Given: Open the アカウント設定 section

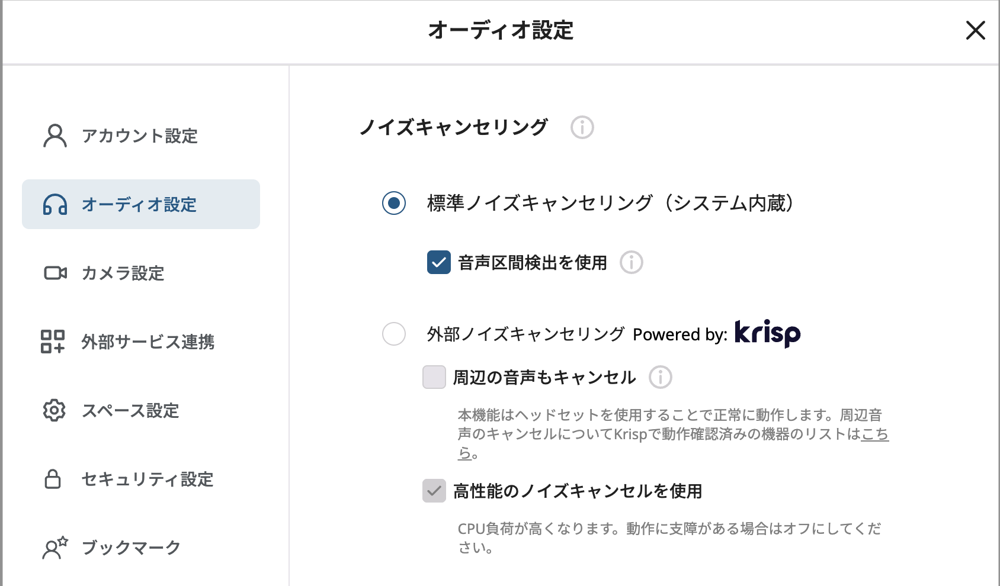Looking at the screenshot, I should click(140, 136).
